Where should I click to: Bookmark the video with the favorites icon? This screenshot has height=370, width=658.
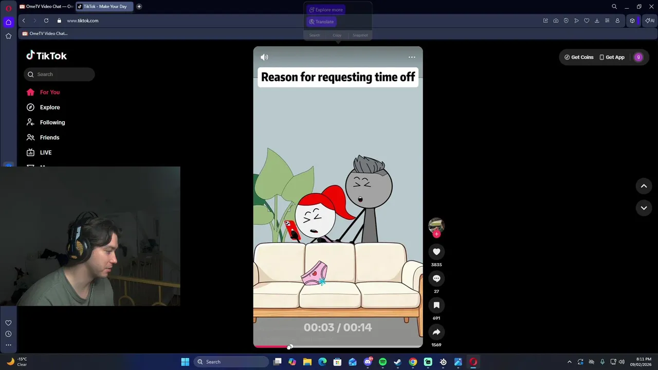pyautogui.click(x=436, y=305)
